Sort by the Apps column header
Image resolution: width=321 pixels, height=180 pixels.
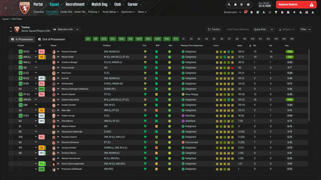240,45
